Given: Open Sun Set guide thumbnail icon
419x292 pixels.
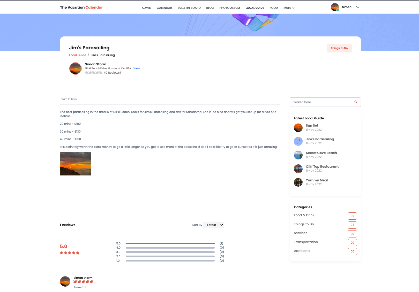Looking at the screenshot, I should pos(298,128).
